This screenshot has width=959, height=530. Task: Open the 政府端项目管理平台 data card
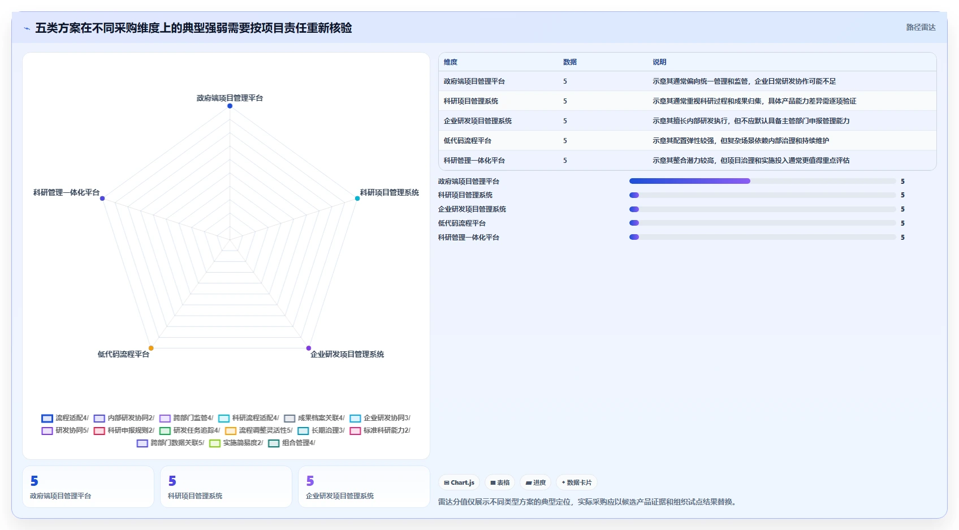88,486
